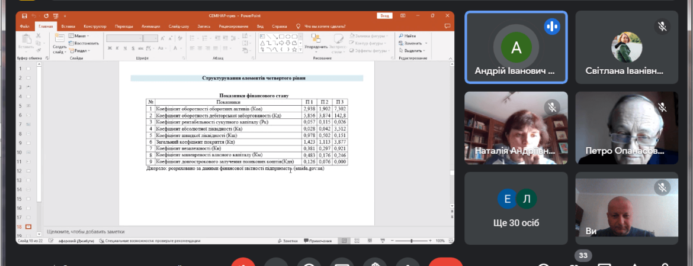
Task: Click Заменить replace button
Action: click(413, 43)
